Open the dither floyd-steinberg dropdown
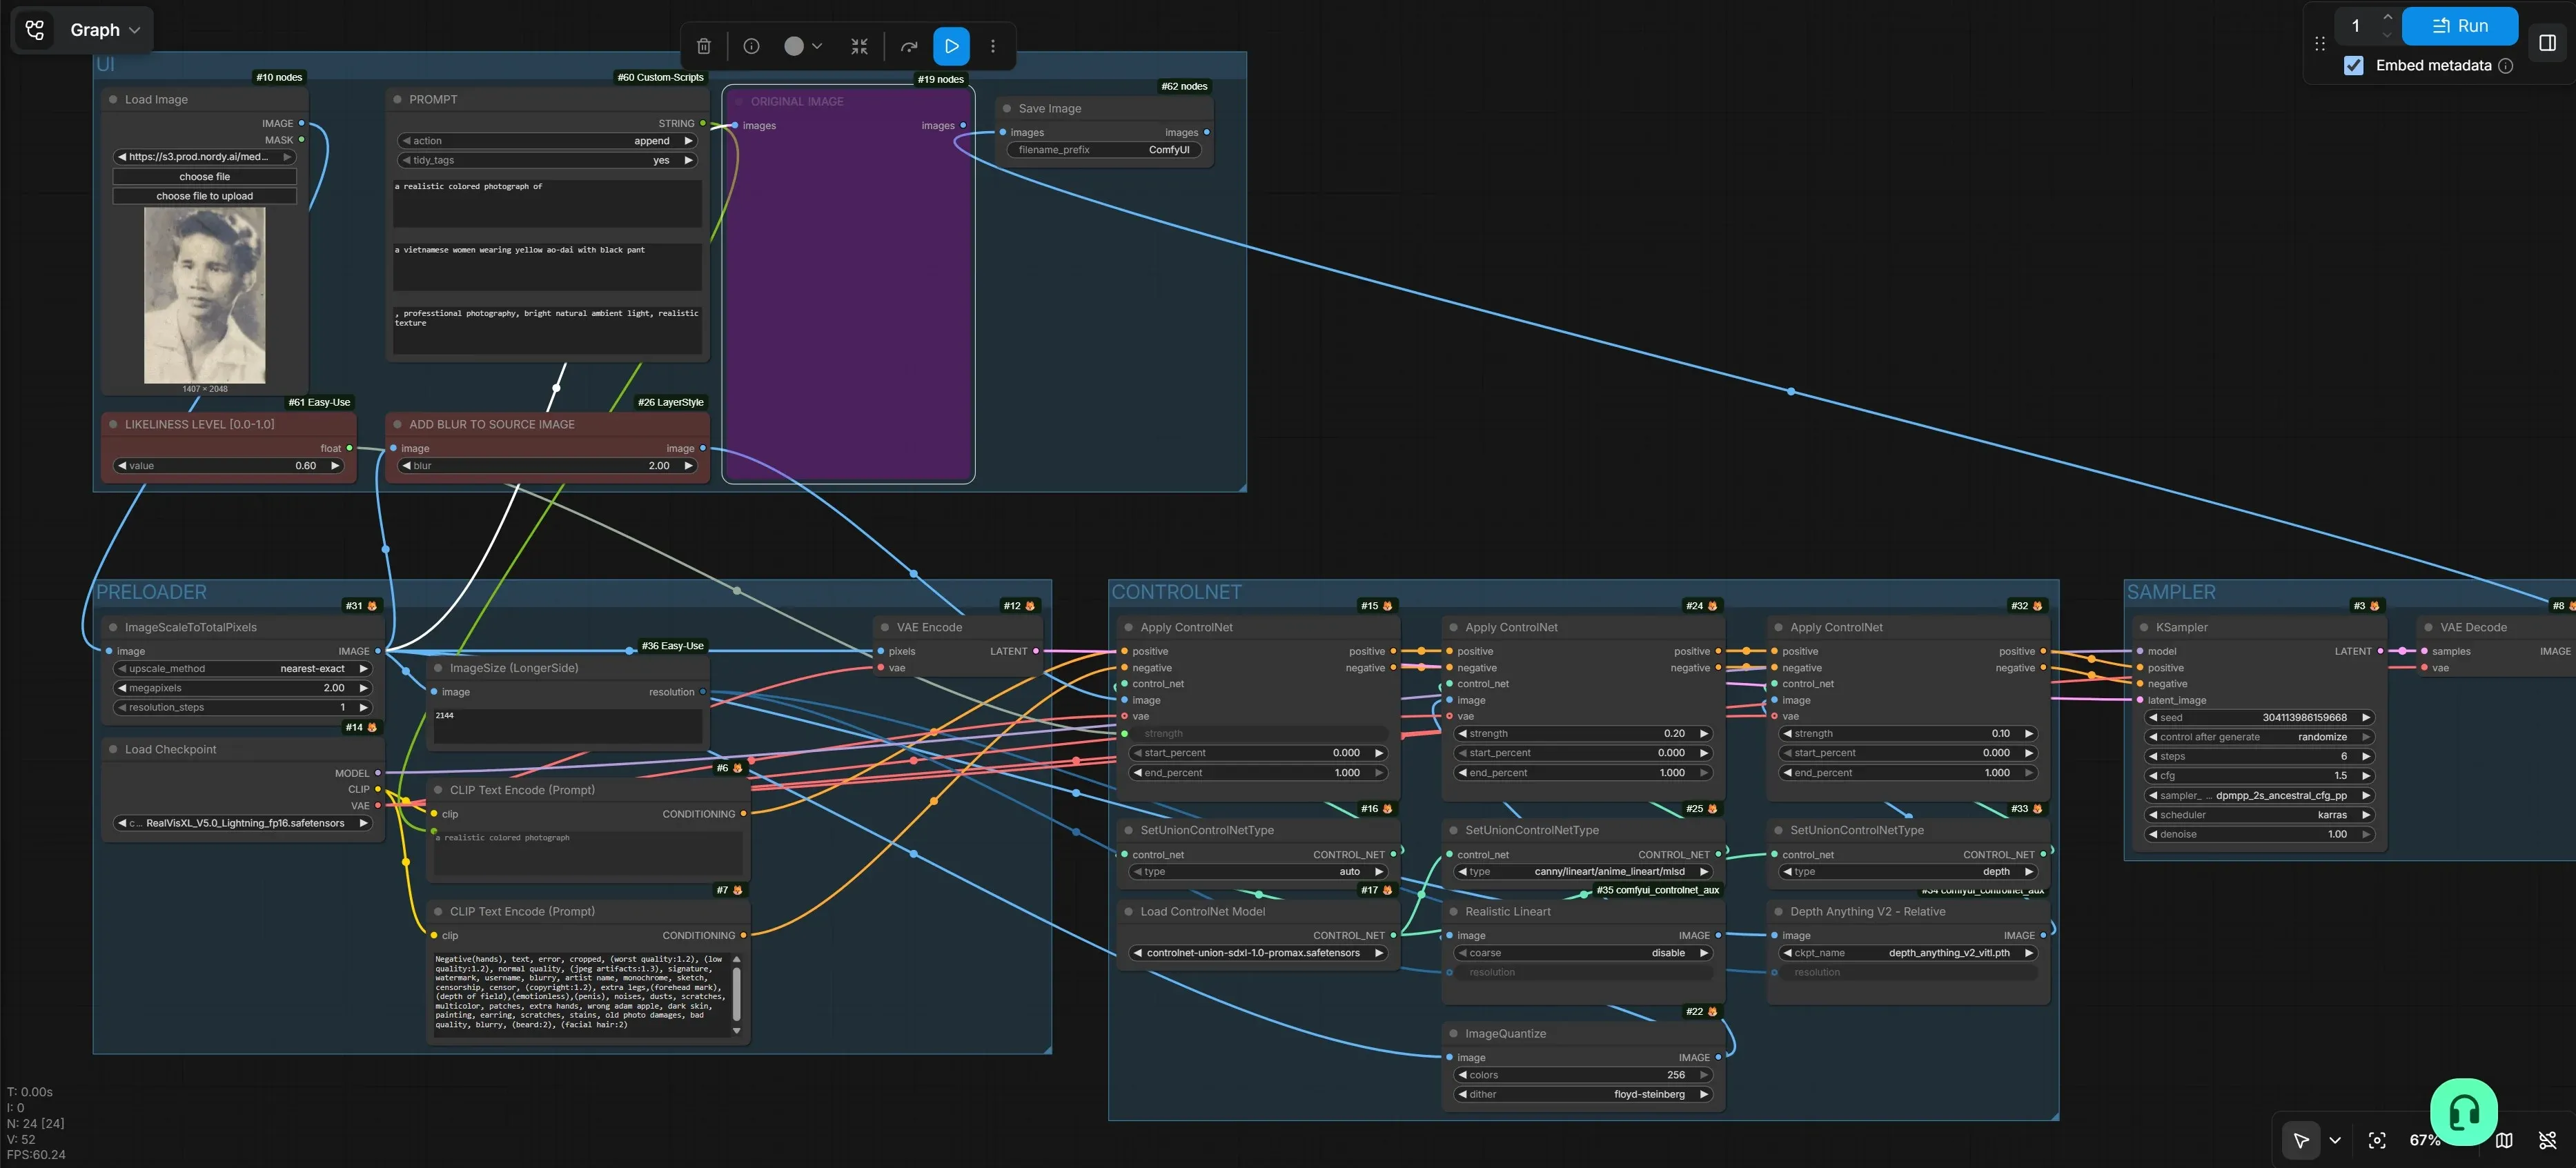The width and height of the screenshot is (2576, 1168). 1583,1095
